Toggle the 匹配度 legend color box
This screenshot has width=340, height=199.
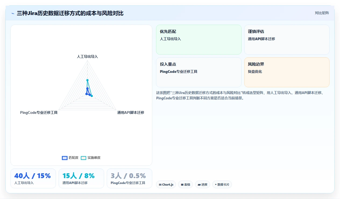click(x=65, y=158)
